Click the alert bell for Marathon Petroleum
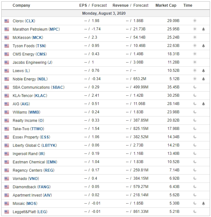This screenshot has height=217, width=211. coord(203,29)
